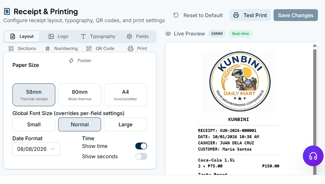Click the Save Changes button
Image resolution: width=325 pixels, height=184 pixels.
[x=295, y=15]
